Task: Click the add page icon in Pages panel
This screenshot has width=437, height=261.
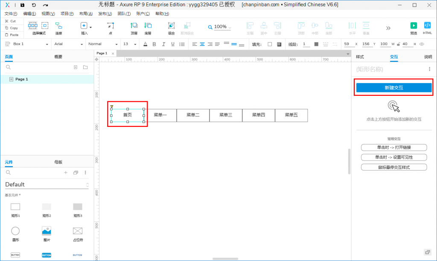Action: point(76,67)
